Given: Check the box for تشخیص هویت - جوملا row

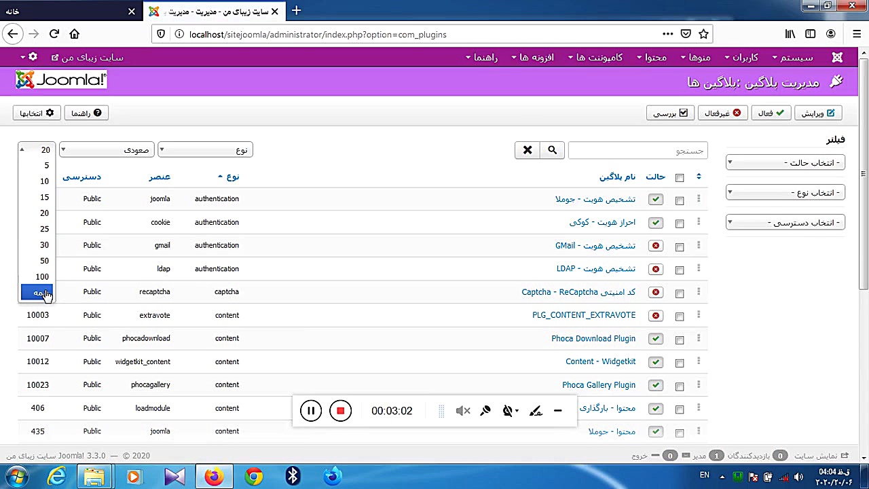Looking at the screenshot, I should (x=680, y=200).
